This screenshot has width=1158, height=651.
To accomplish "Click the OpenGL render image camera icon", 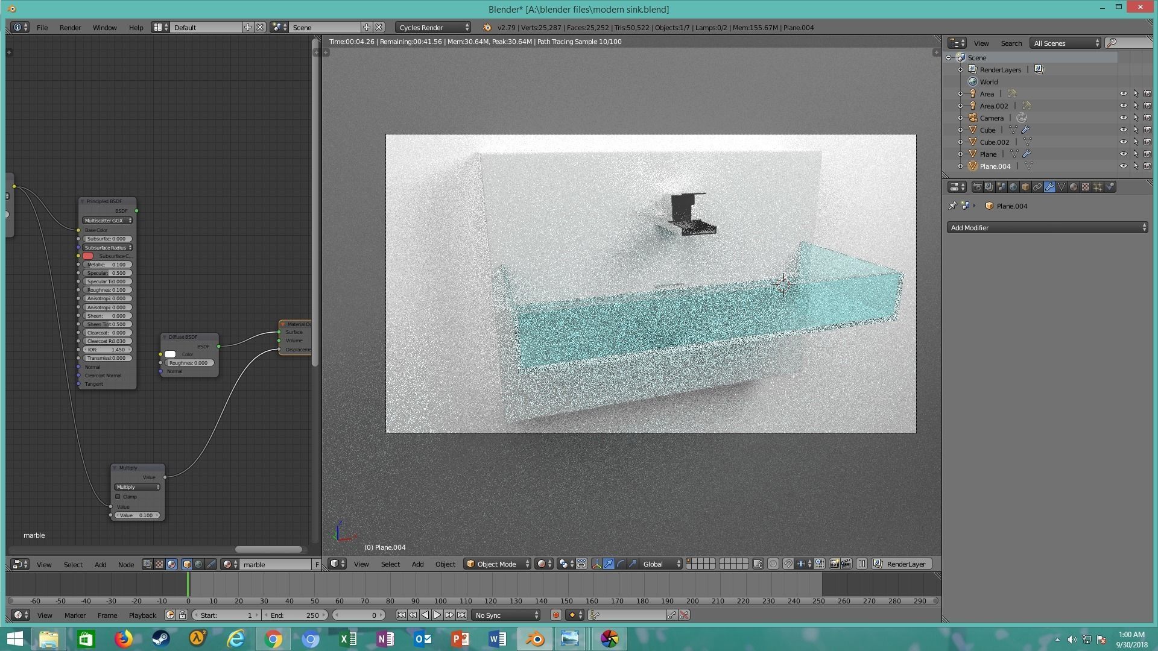I will (834, 564).
